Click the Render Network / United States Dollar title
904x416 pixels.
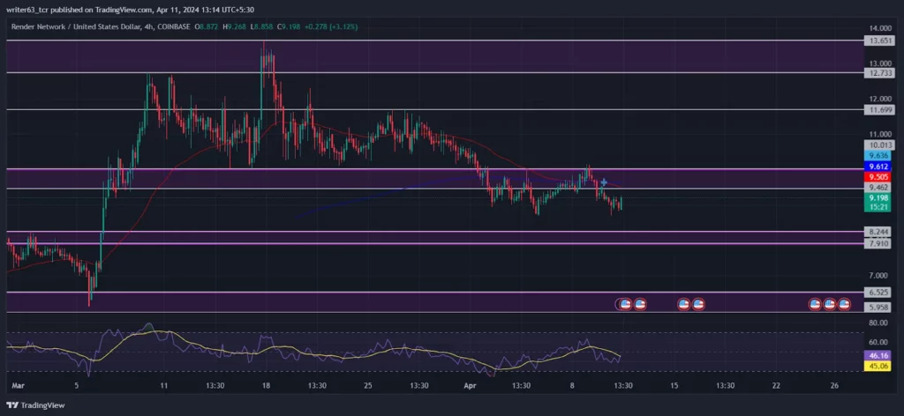coord(77,27)
